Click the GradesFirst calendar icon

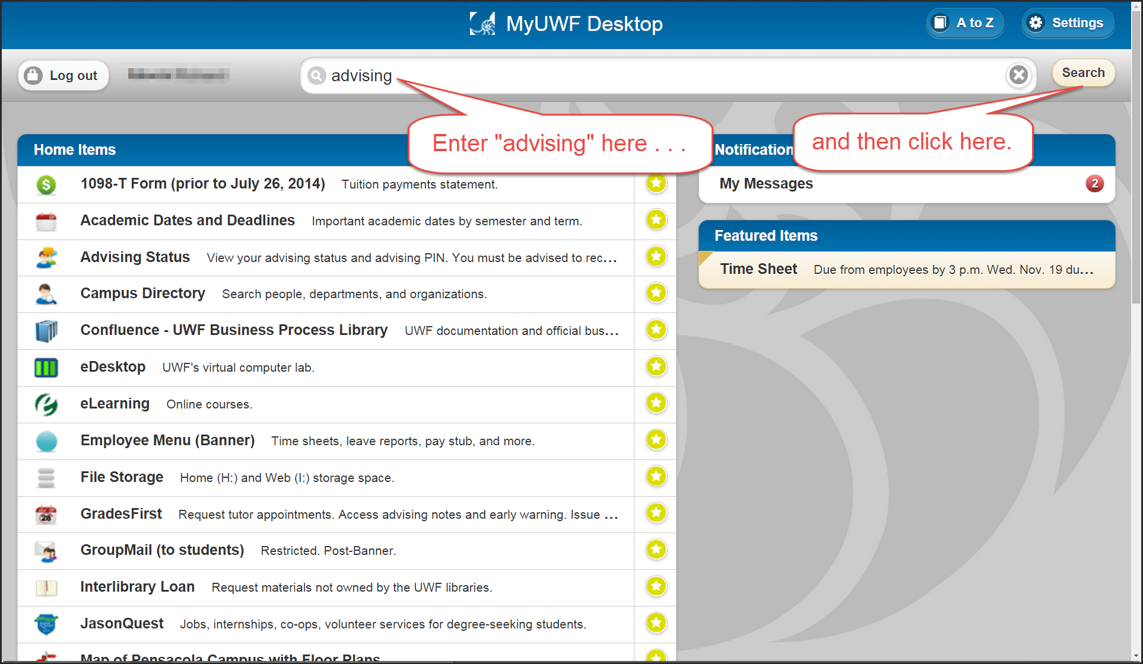pyautogui.click(x=46, y=515)
